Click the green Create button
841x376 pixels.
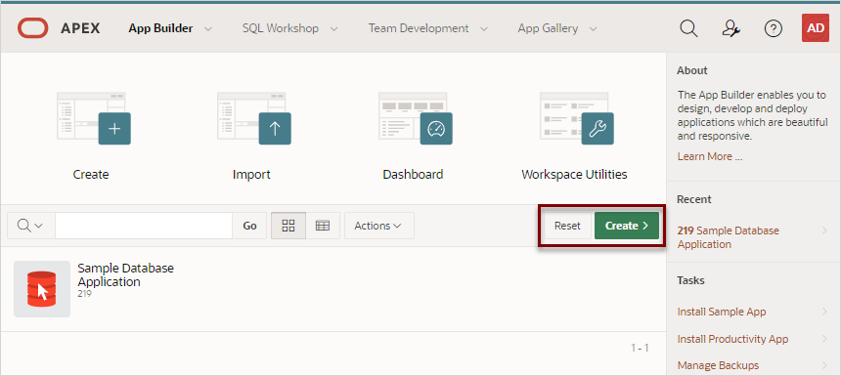[x=627, y=226]
